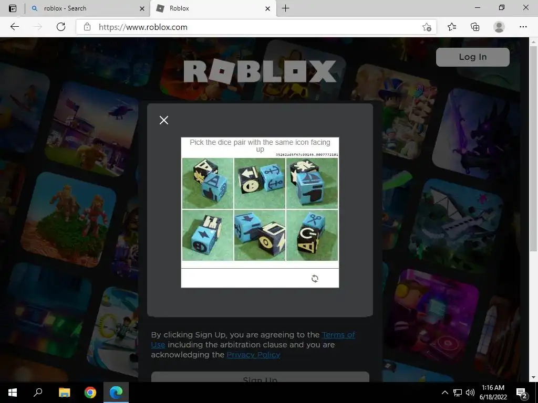Open the Favorites list

[x=451, y=27]
